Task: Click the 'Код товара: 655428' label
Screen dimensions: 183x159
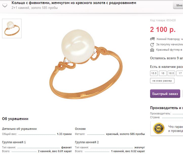Action: (x=163, y=20)
